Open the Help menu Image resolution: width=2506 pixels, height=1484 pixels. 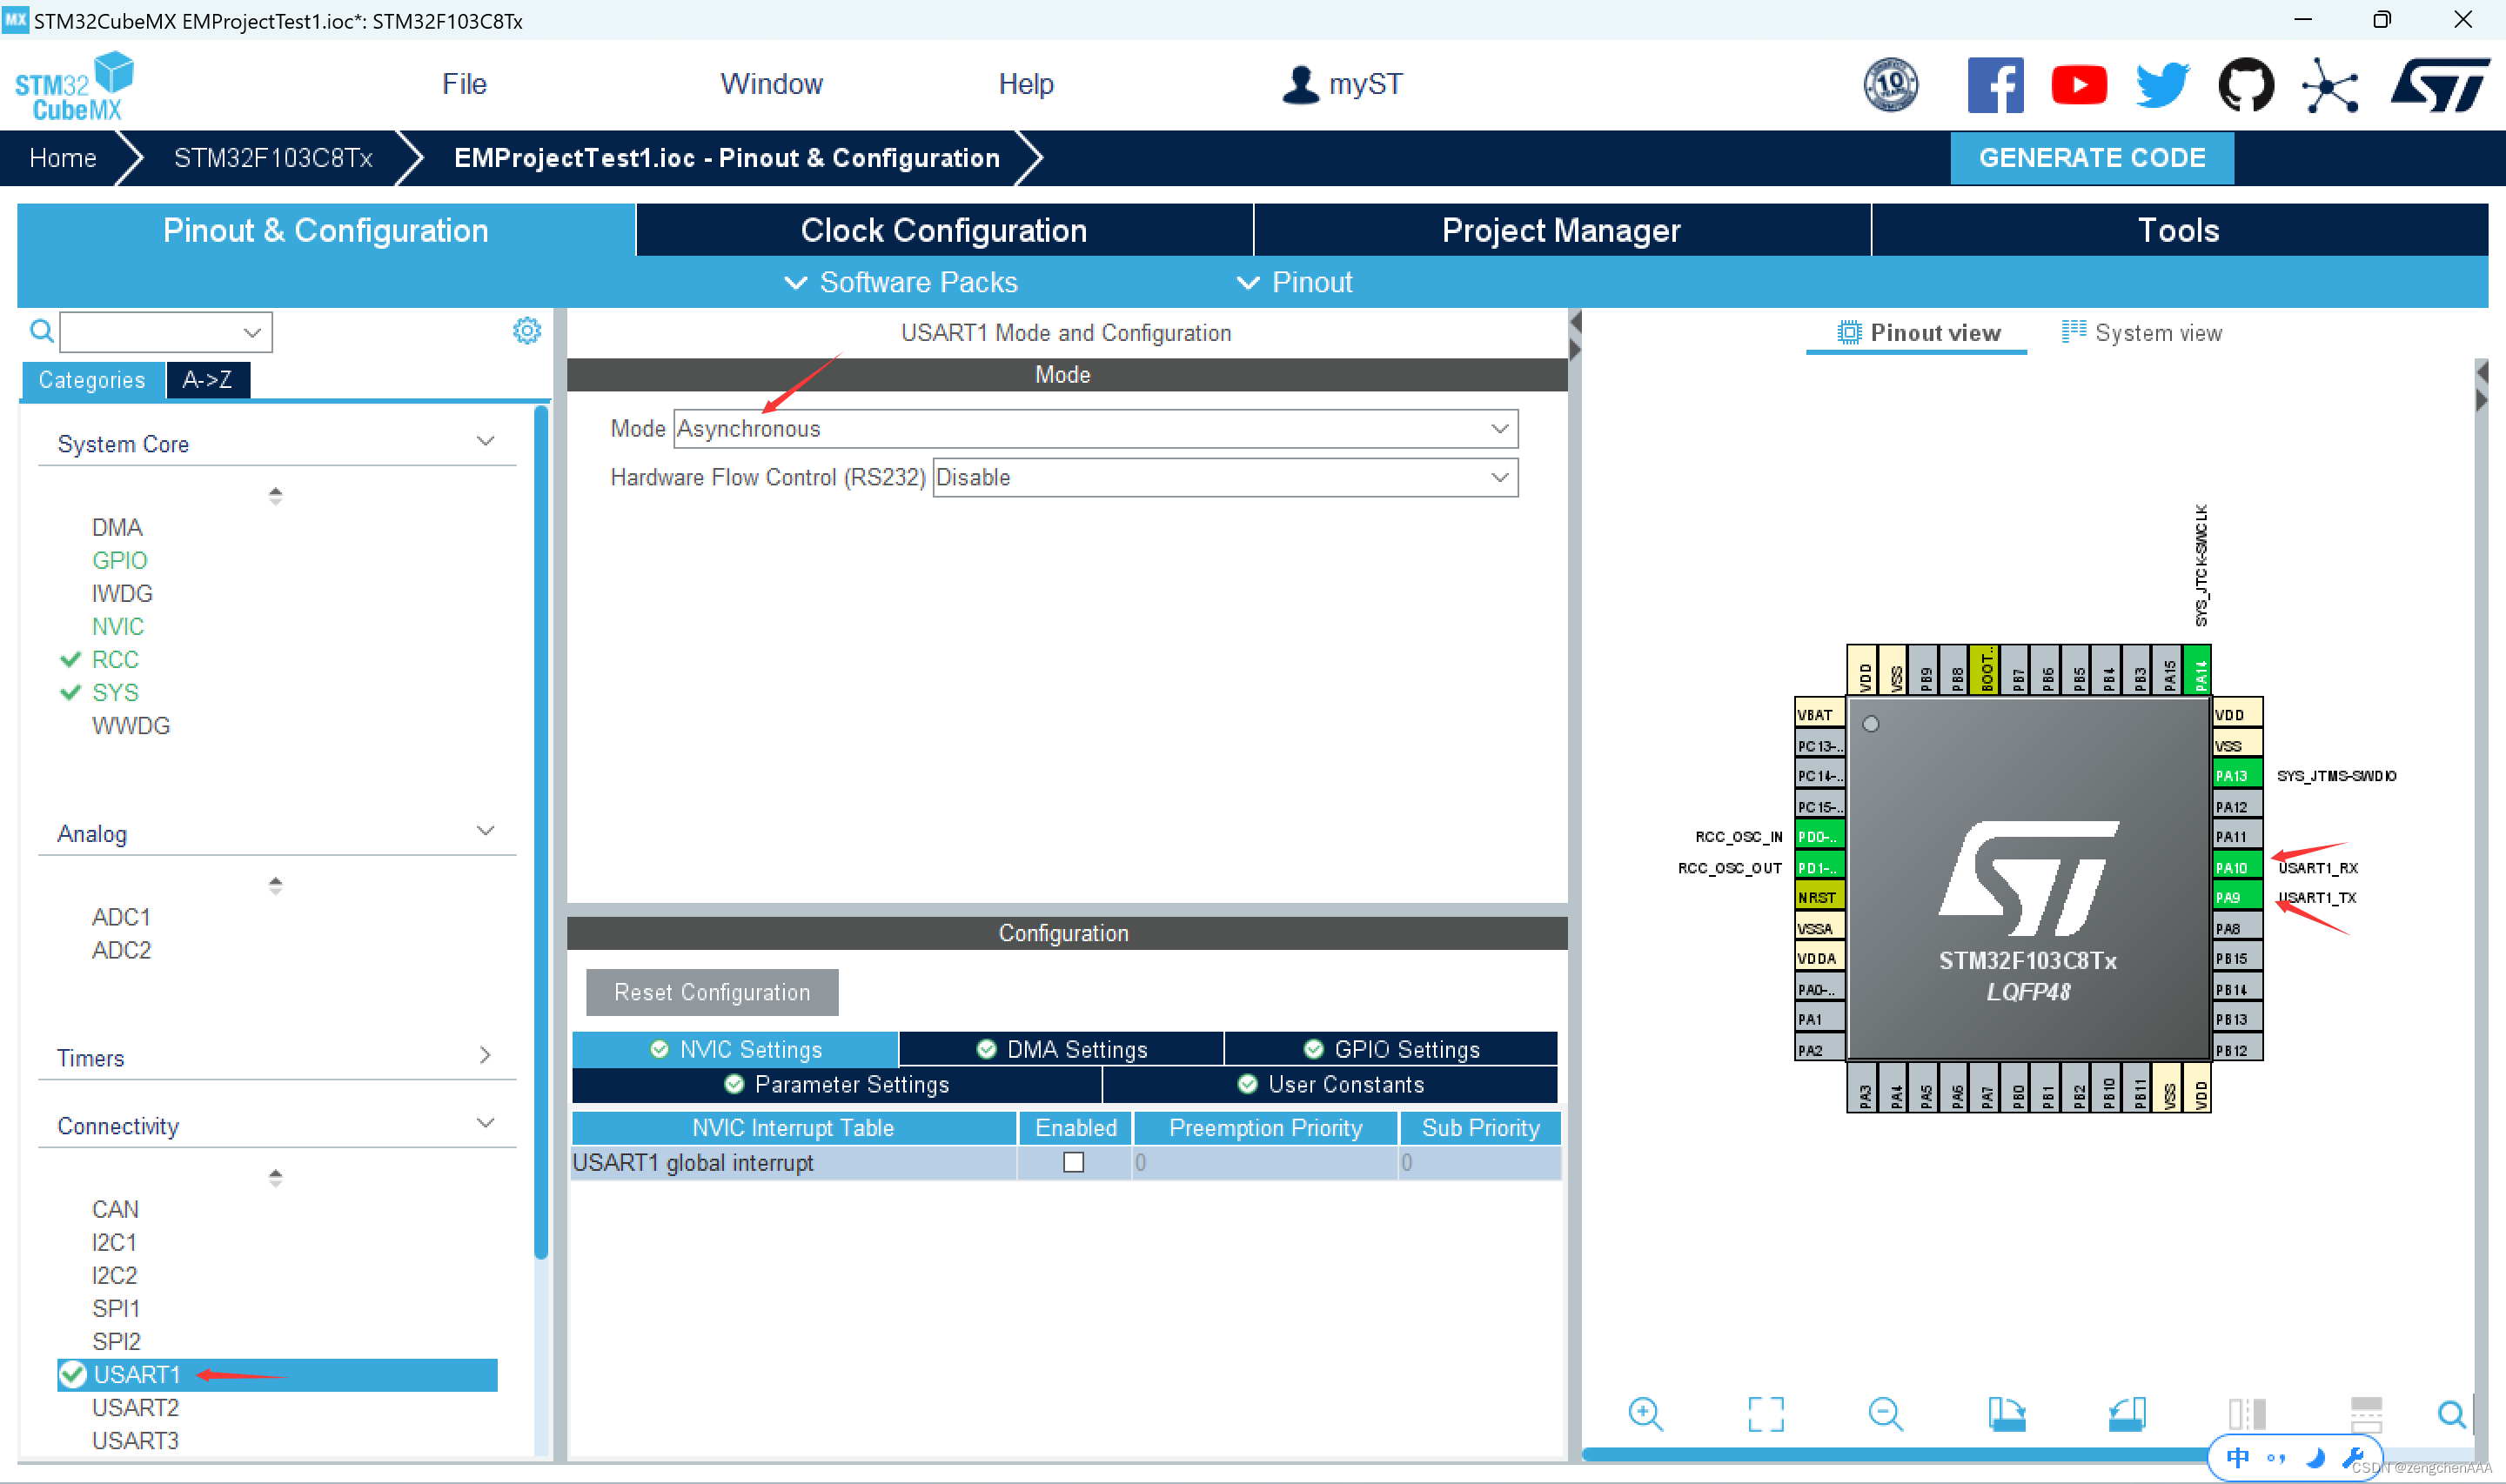[x=1026, y=84]
